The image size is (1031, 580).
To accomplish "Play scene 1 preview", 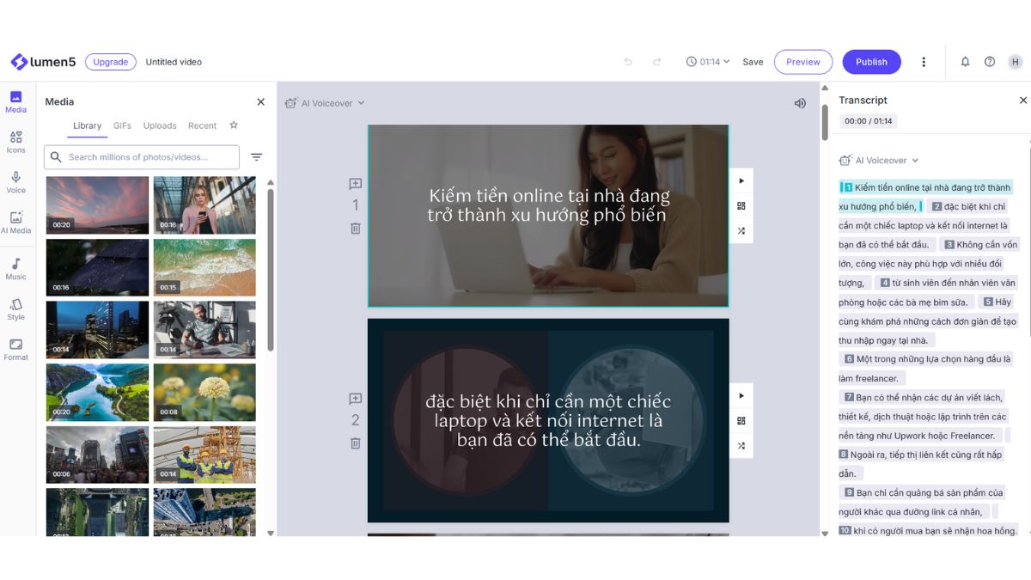I will pyautogui.click(x=741, y=180).
